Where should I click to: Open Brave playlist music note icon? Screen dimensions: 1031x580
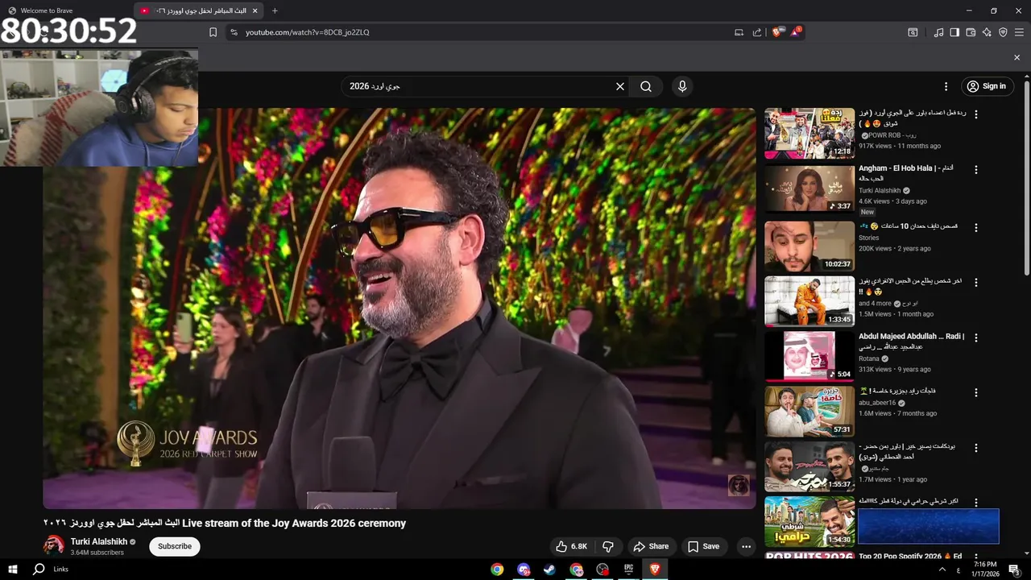pyautogui.click(x=938, y=32)
